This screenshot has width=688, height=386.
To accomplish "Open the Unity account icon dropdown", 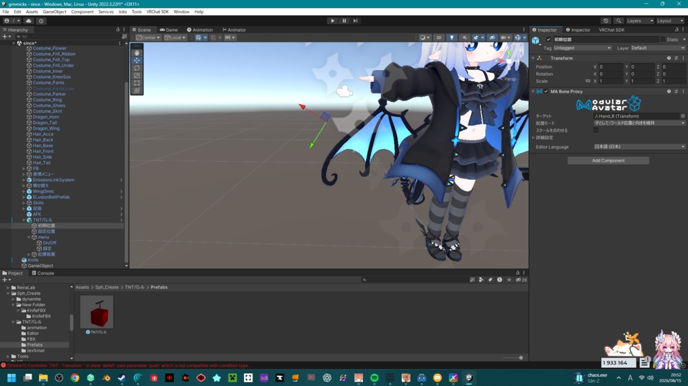I will click(12, 21).
